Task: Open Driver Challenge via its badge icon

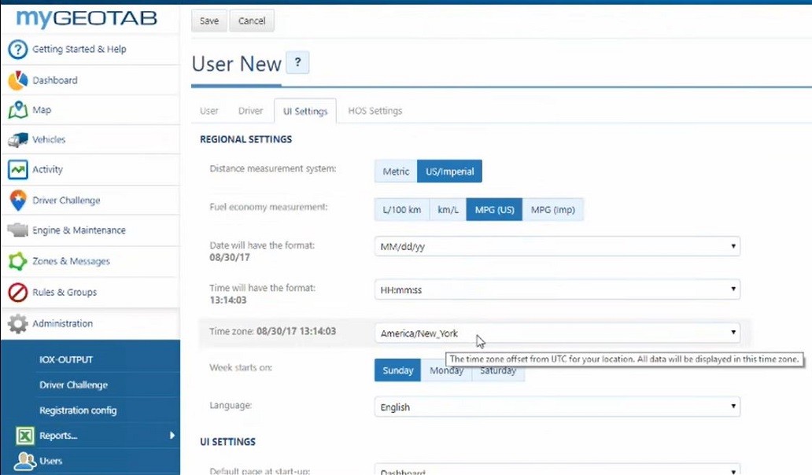Action: coord(18,201)
